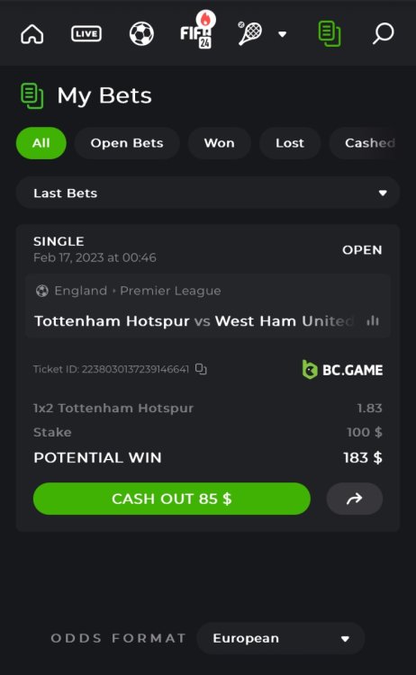This screenshot has width=416, height=675.
Task: Show the Won bets filter
Action: [219, 143]
